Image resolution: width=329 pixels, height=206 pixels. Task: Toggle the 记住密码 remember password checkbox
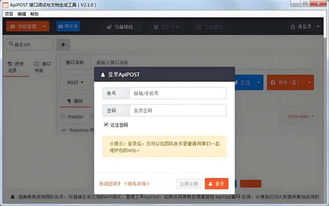point(106,125)
